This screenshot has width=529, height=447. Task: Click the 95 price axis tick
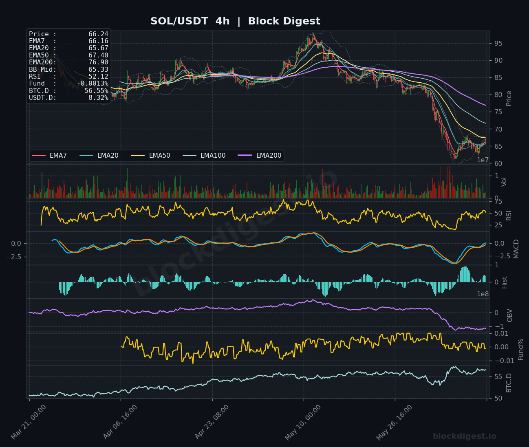[x=498, y=43]
